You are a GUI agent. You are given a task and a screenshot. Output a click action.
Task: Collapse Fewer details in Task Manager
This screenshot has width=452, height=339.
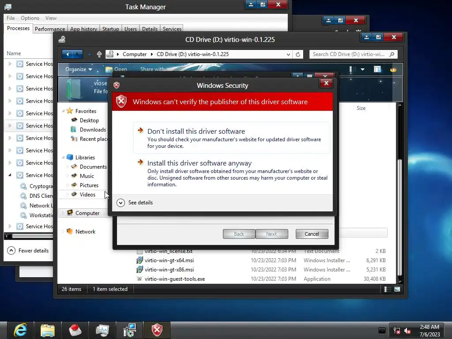click(11, 251)
